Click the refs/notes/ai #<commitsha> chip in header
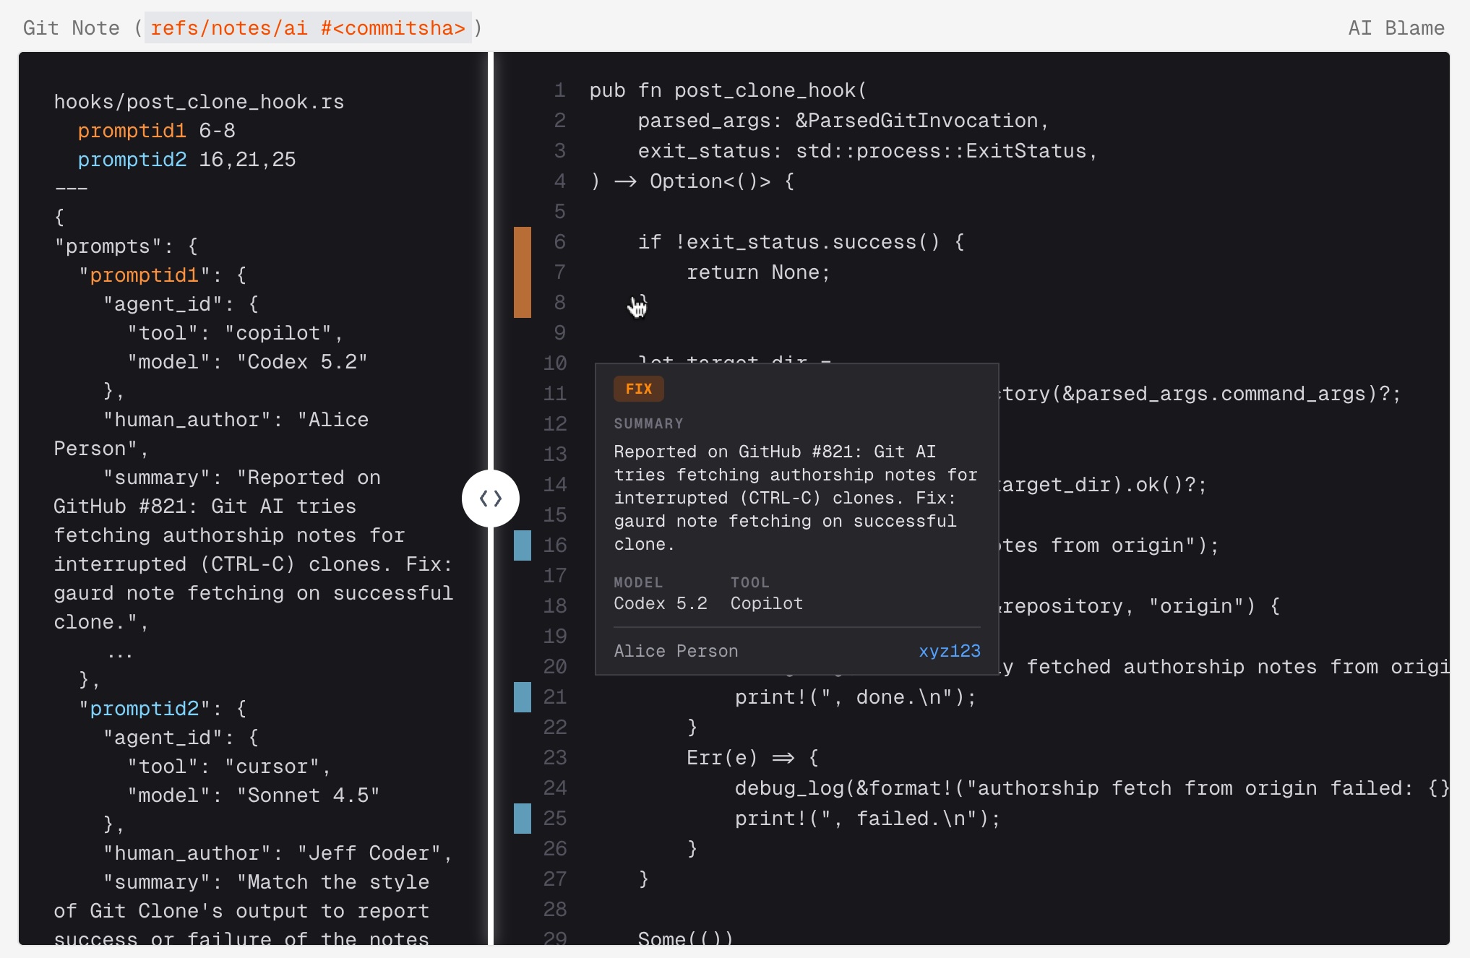 tap(307, 28)
